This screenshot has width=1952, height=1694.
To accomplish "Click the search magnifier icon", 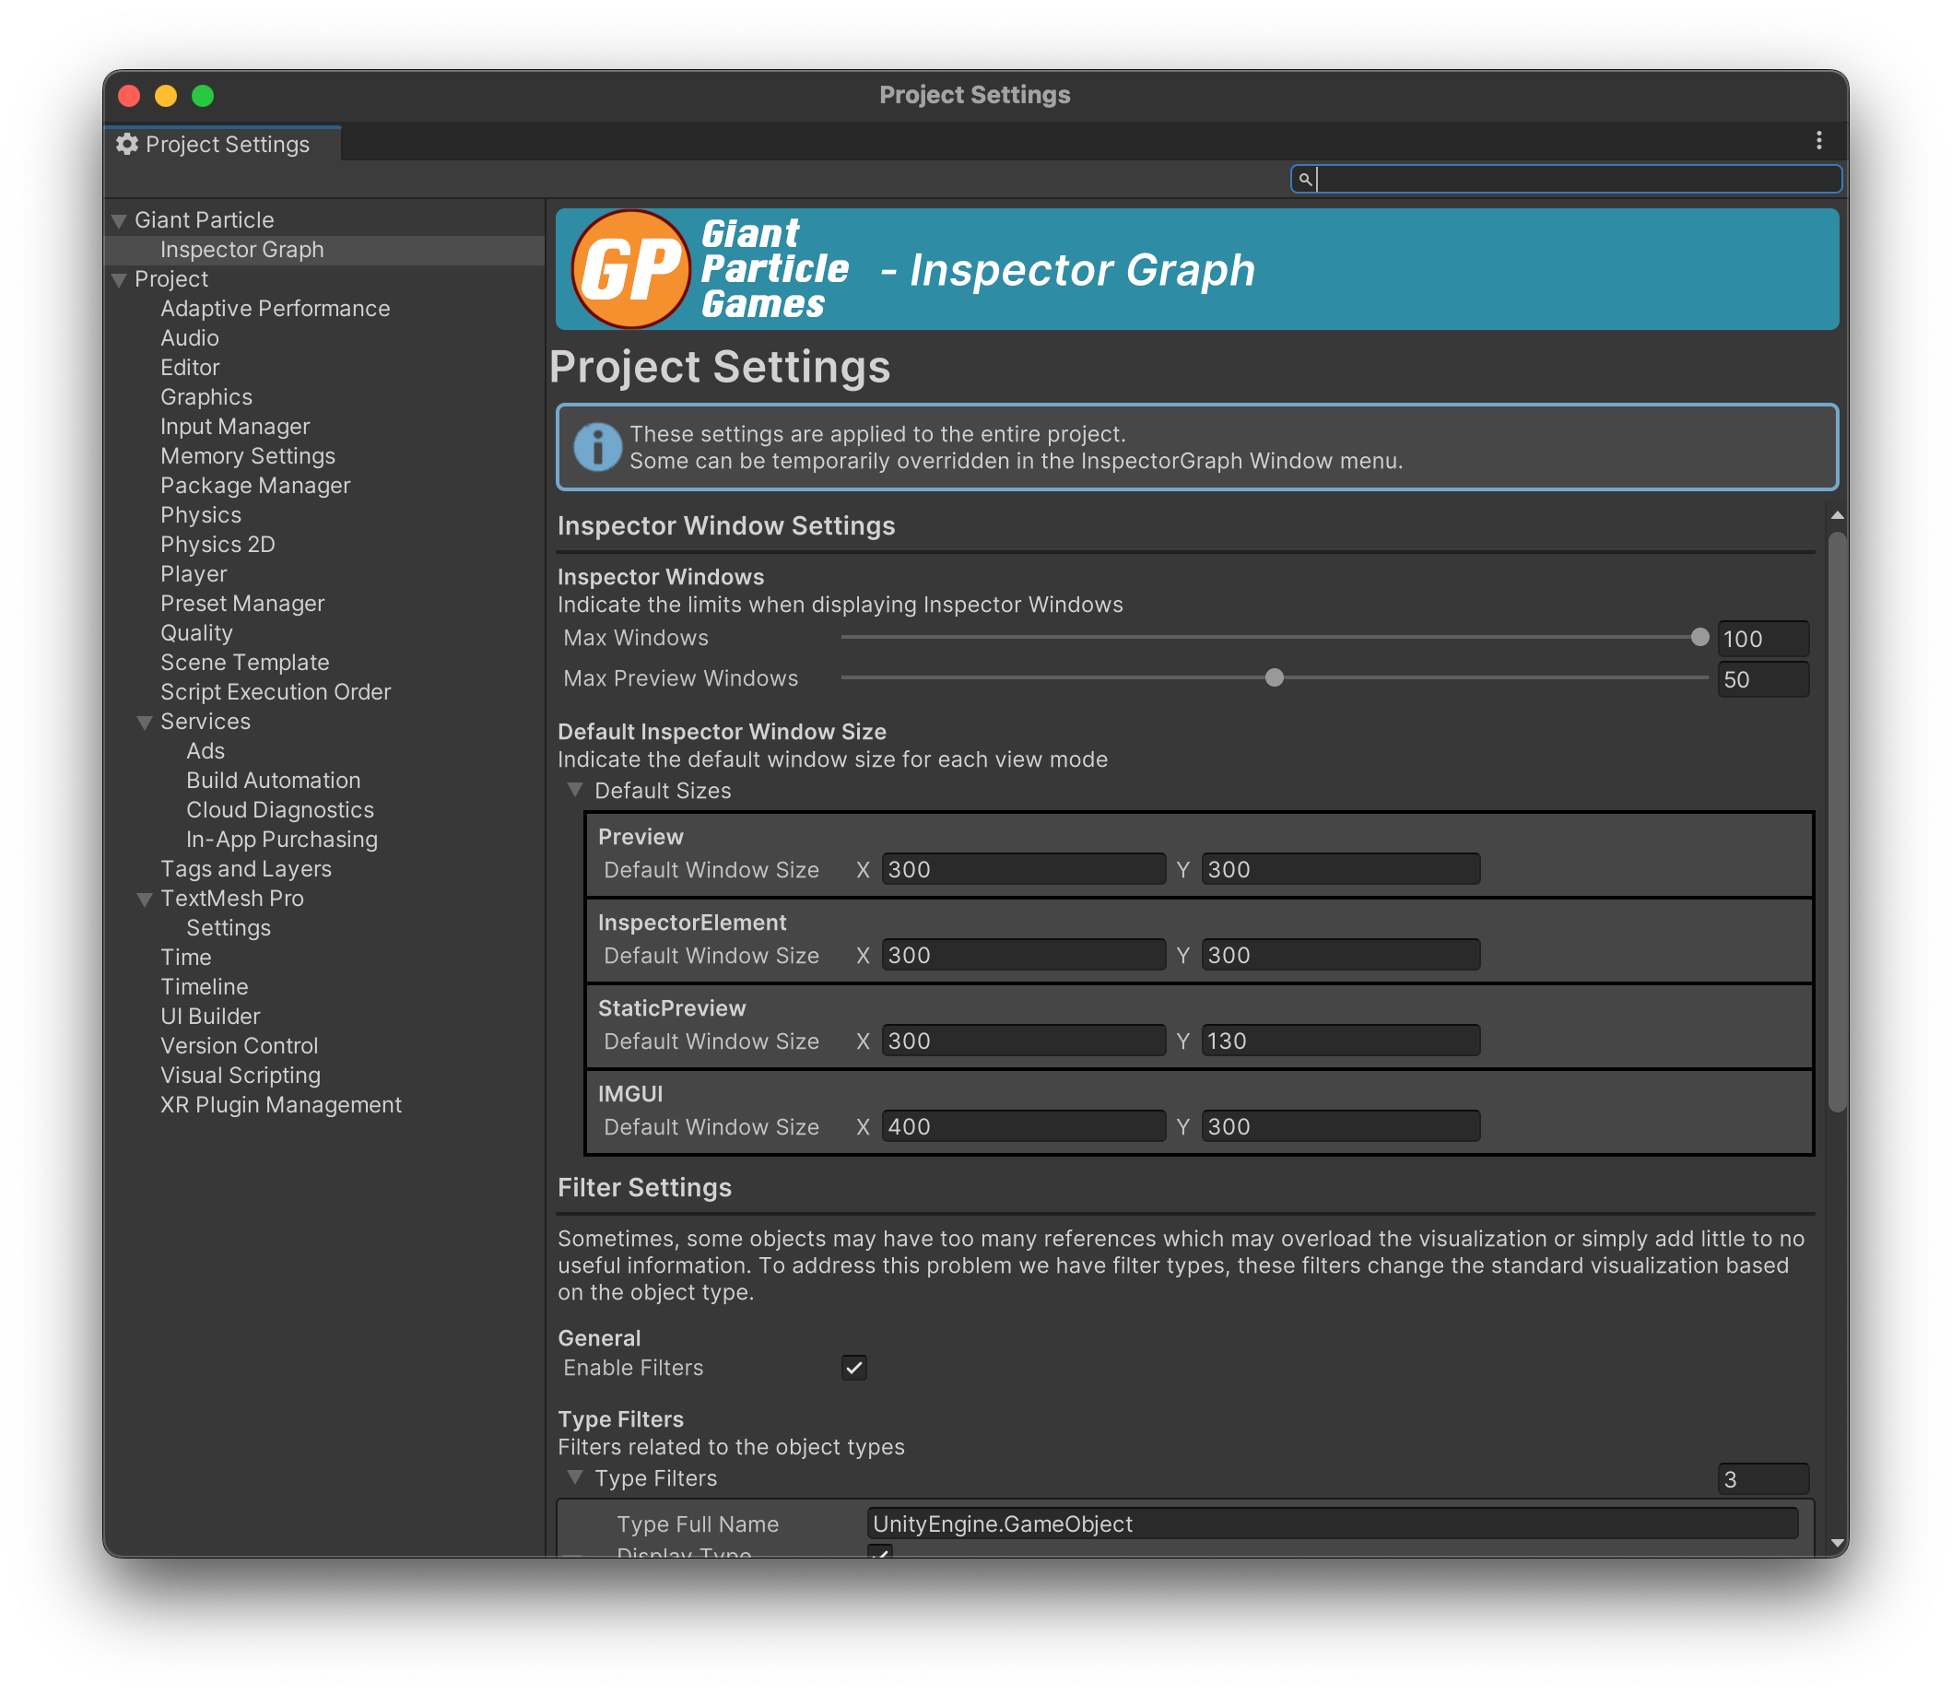I will point(1304,179).
